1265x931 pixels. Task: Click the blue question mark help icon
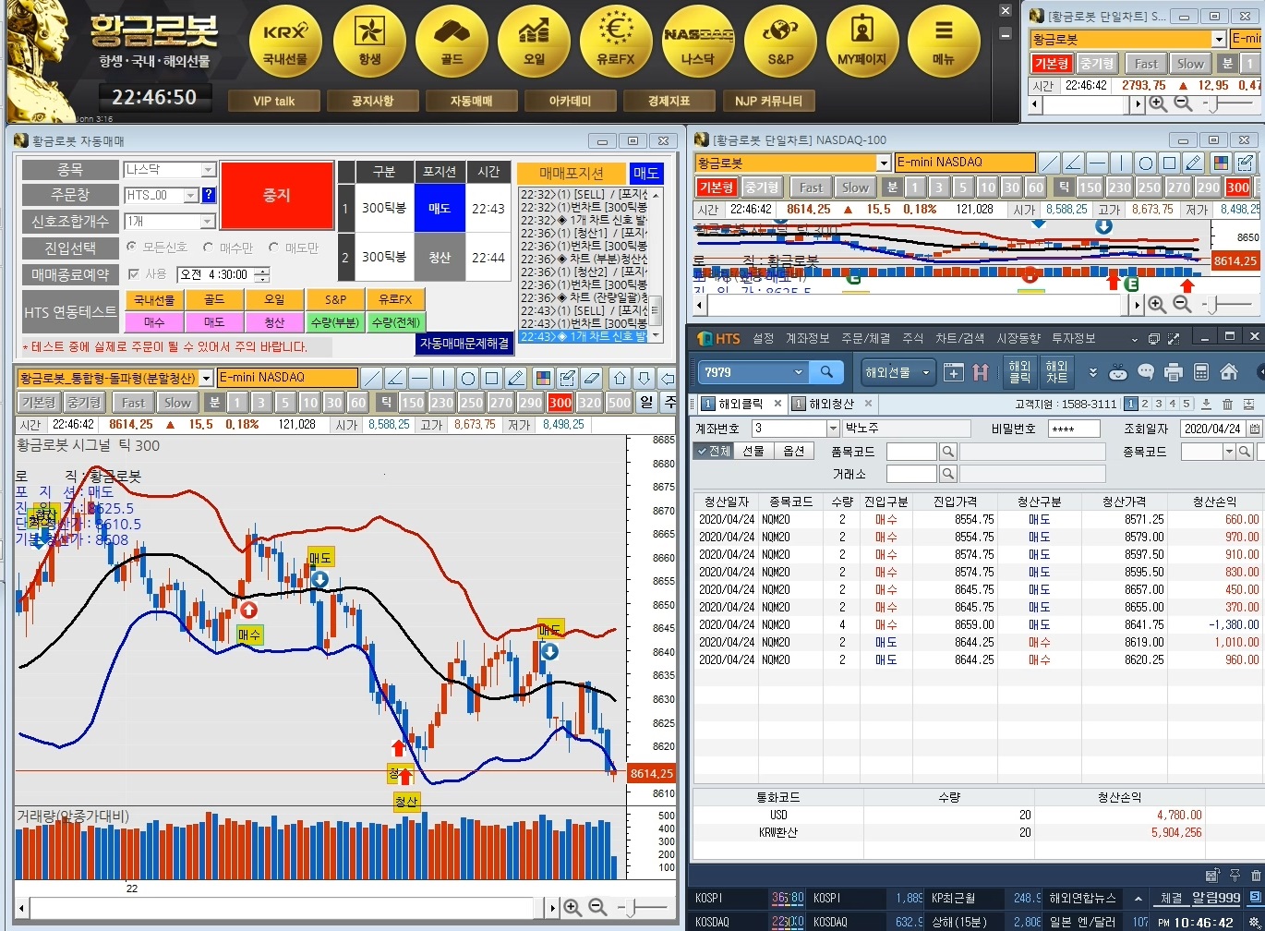209,195
